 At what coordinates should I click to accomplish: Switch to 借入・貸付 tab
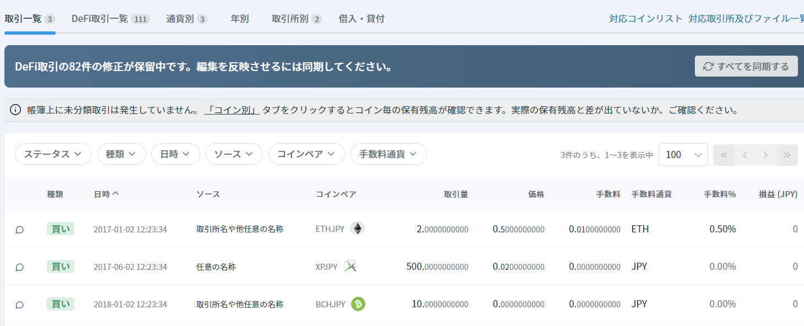[x=361, y=19]
